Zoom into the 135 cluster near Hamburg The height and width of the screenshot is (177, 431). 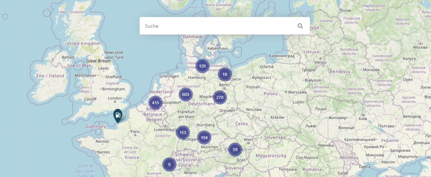coord(203,66)
